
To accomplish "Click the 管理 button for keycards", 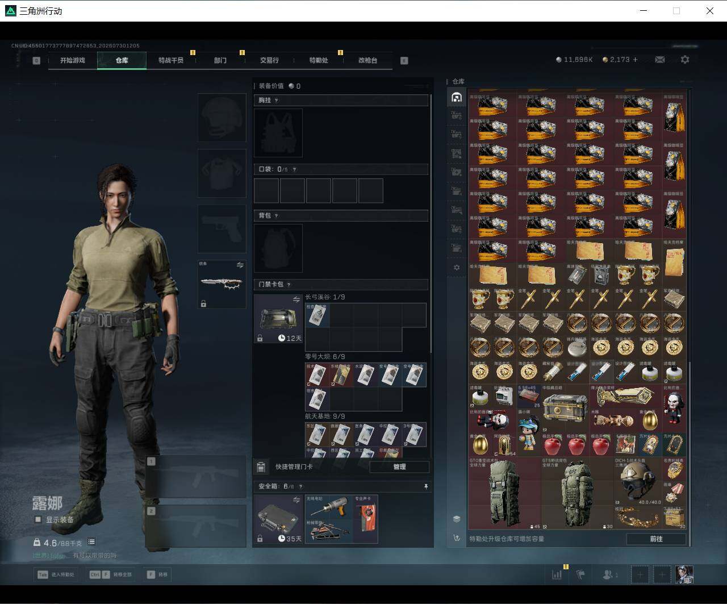I will (399, 467).
